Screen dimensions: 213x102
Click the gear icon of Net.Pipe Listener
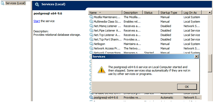[x=91, y=30]
